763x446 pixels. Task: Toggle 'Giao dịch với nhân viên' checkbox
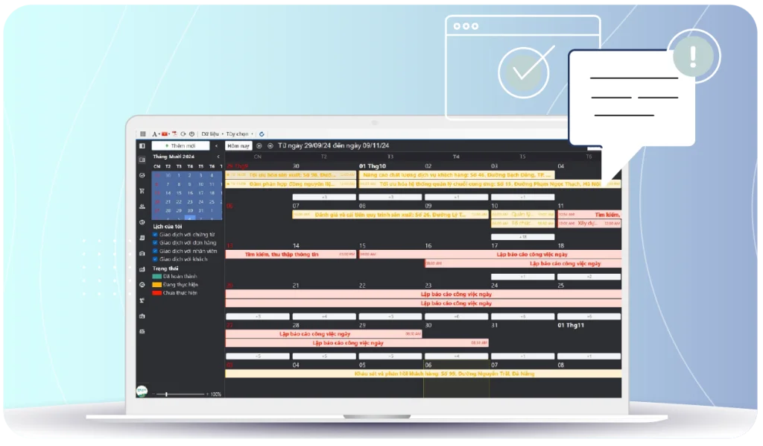(x=155, y=251)
